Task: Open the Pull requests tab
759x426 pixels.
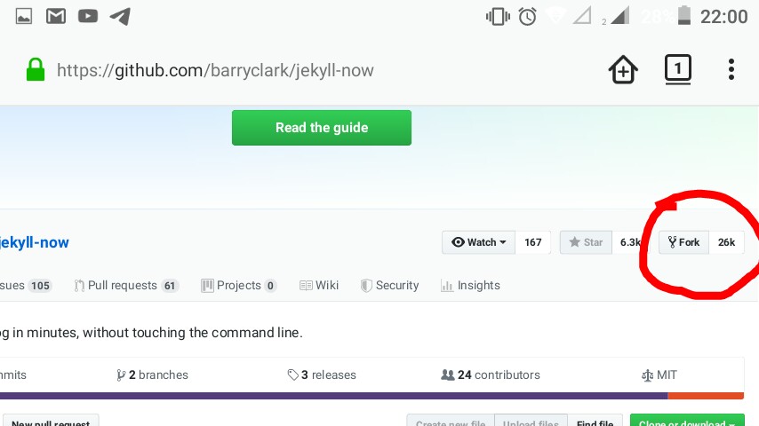Action: [x=126, y=285]
